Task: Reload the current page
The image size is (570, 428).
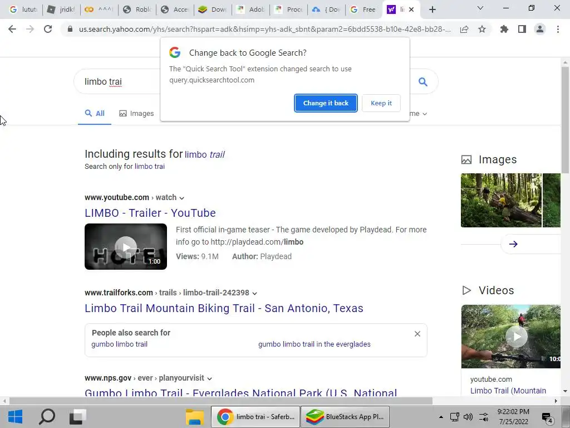Action: tap(48, 29)
